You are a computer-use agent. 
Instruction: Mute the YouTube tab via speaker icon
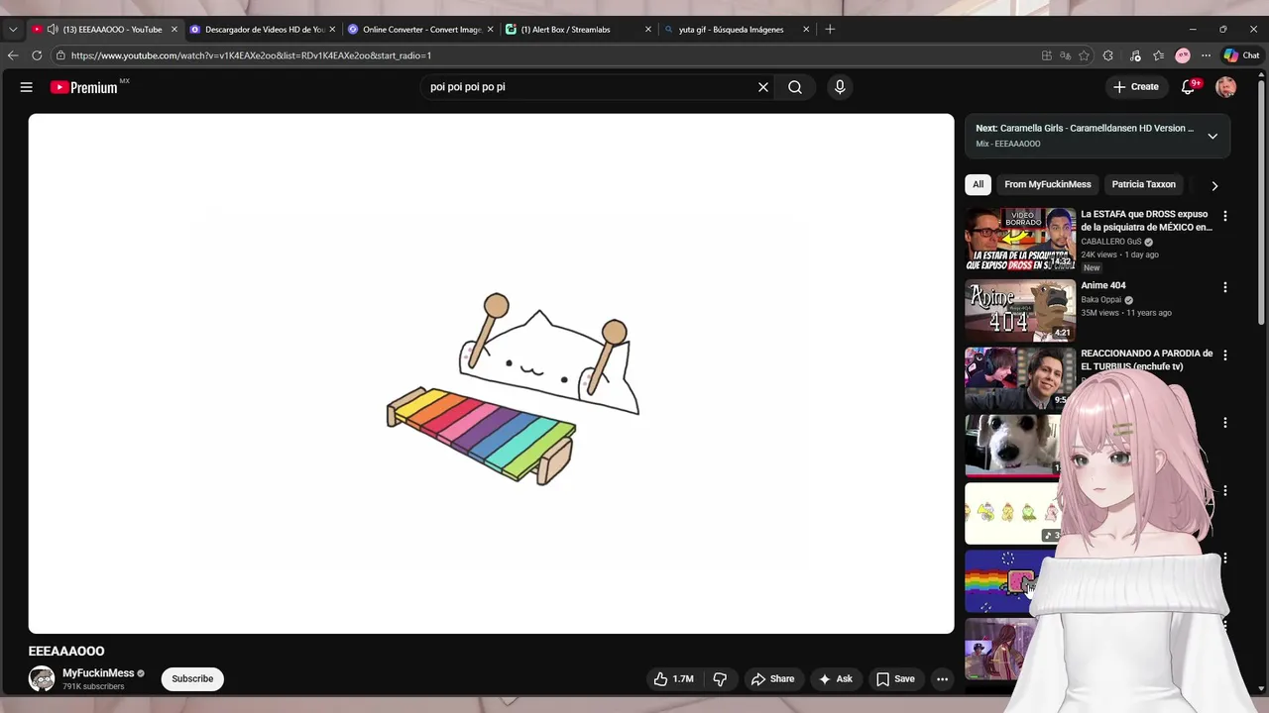pyautogui.click(x=53, y=30)
